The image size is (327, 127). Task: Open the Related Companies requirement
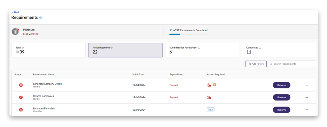coord(43,96)
